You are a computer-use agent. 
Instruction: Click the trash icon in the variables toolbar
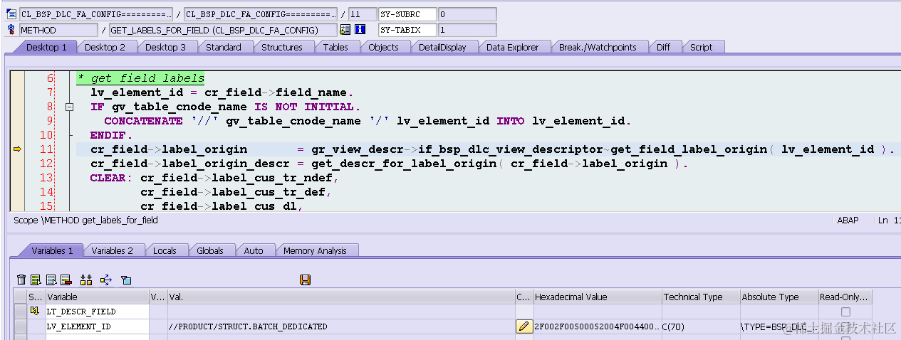[x=21, y=280]
